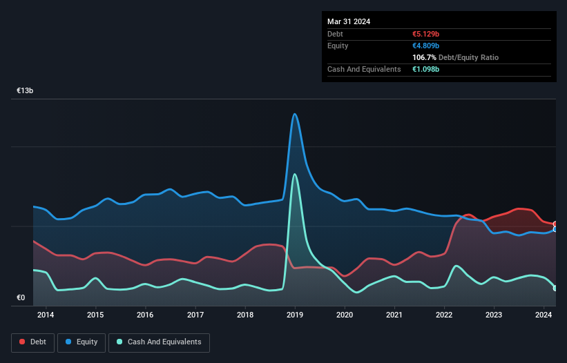Click the €5.129b debt value
Image resolution: width=567 pixels, height=363 pixels.
pyautogui.click(x=425, y=34)
